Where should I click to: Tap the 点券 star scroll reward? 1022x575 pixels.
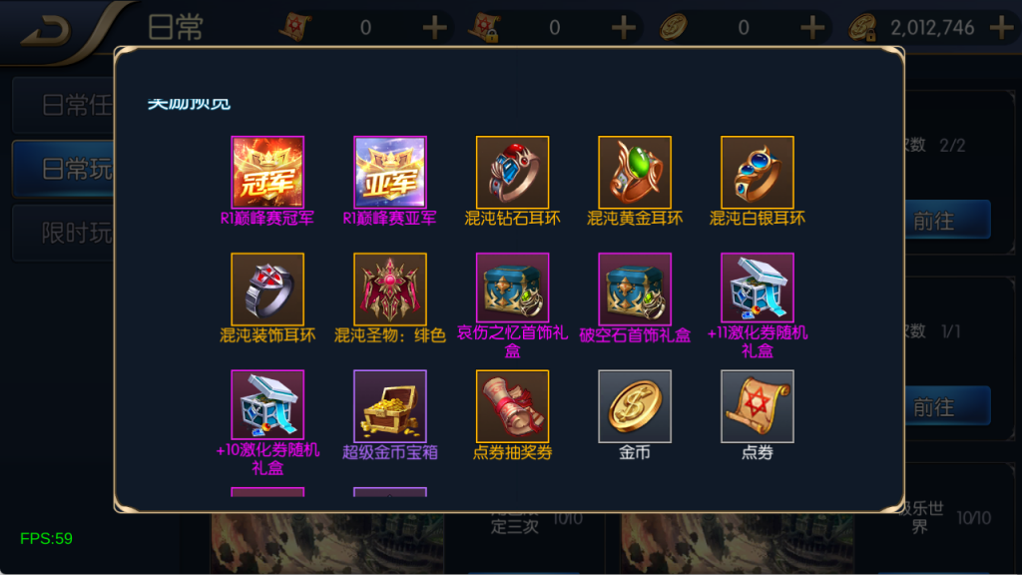point(758,405)
